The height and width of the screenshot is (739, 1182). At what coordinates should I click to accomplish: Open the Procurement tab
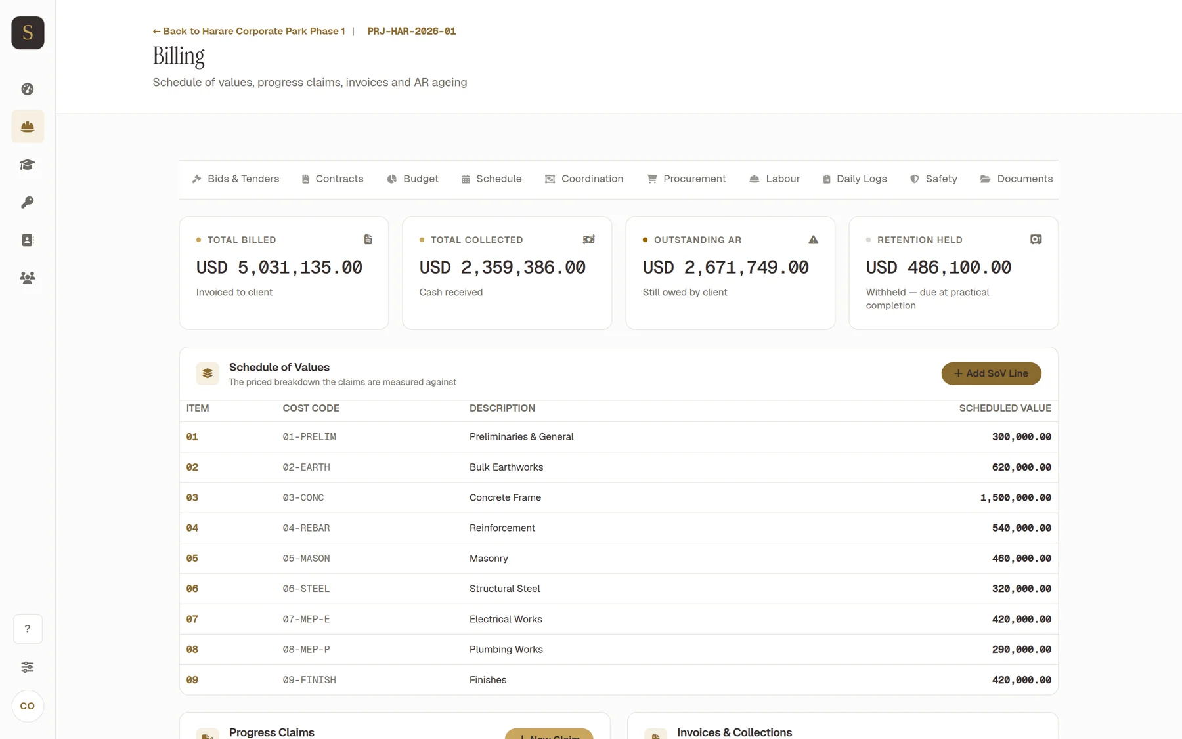click(686, 179)
